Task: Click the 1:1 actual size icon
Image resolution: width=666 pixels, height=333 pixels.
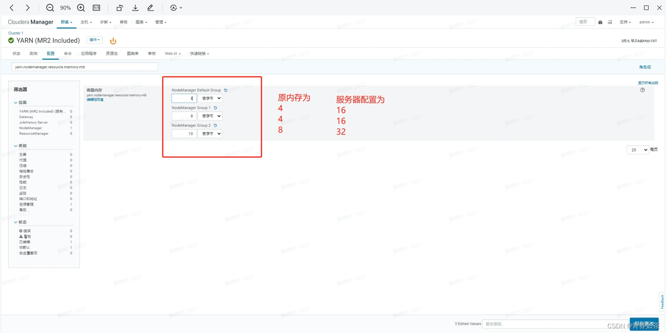Action: (x=96, y=8)
